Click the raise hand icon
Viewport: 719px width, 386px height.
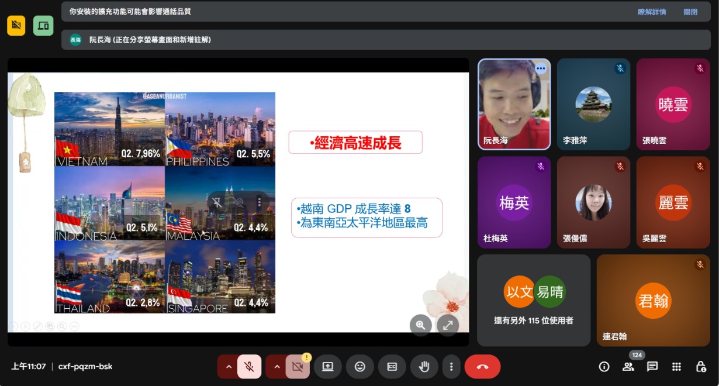(x=424, y=367)
